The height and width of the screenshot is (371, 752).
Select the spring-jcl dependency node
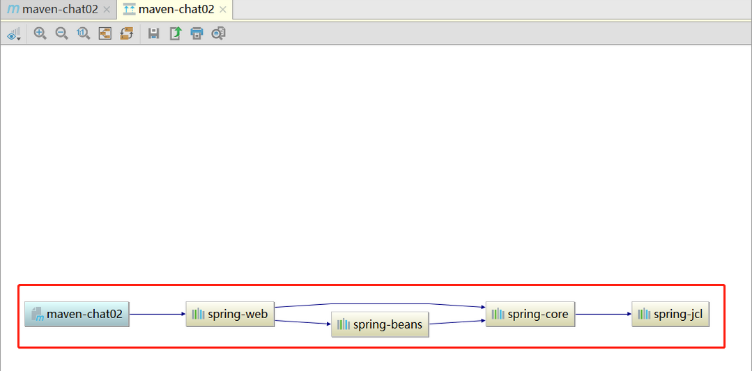[670, 315]
